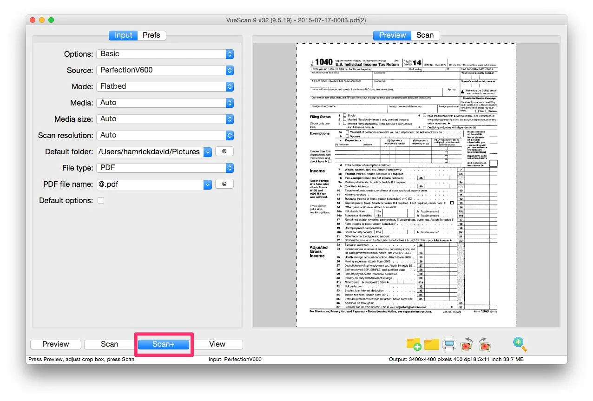
Task: Click the @ icon beside PDF file name
Action: pos(224,184)
